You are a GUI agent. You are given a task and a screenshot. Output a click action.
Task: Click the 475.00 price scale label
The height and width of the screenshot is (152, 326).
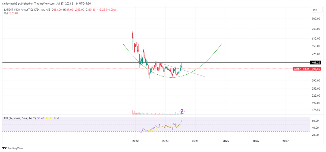click(x=316, y=54)
